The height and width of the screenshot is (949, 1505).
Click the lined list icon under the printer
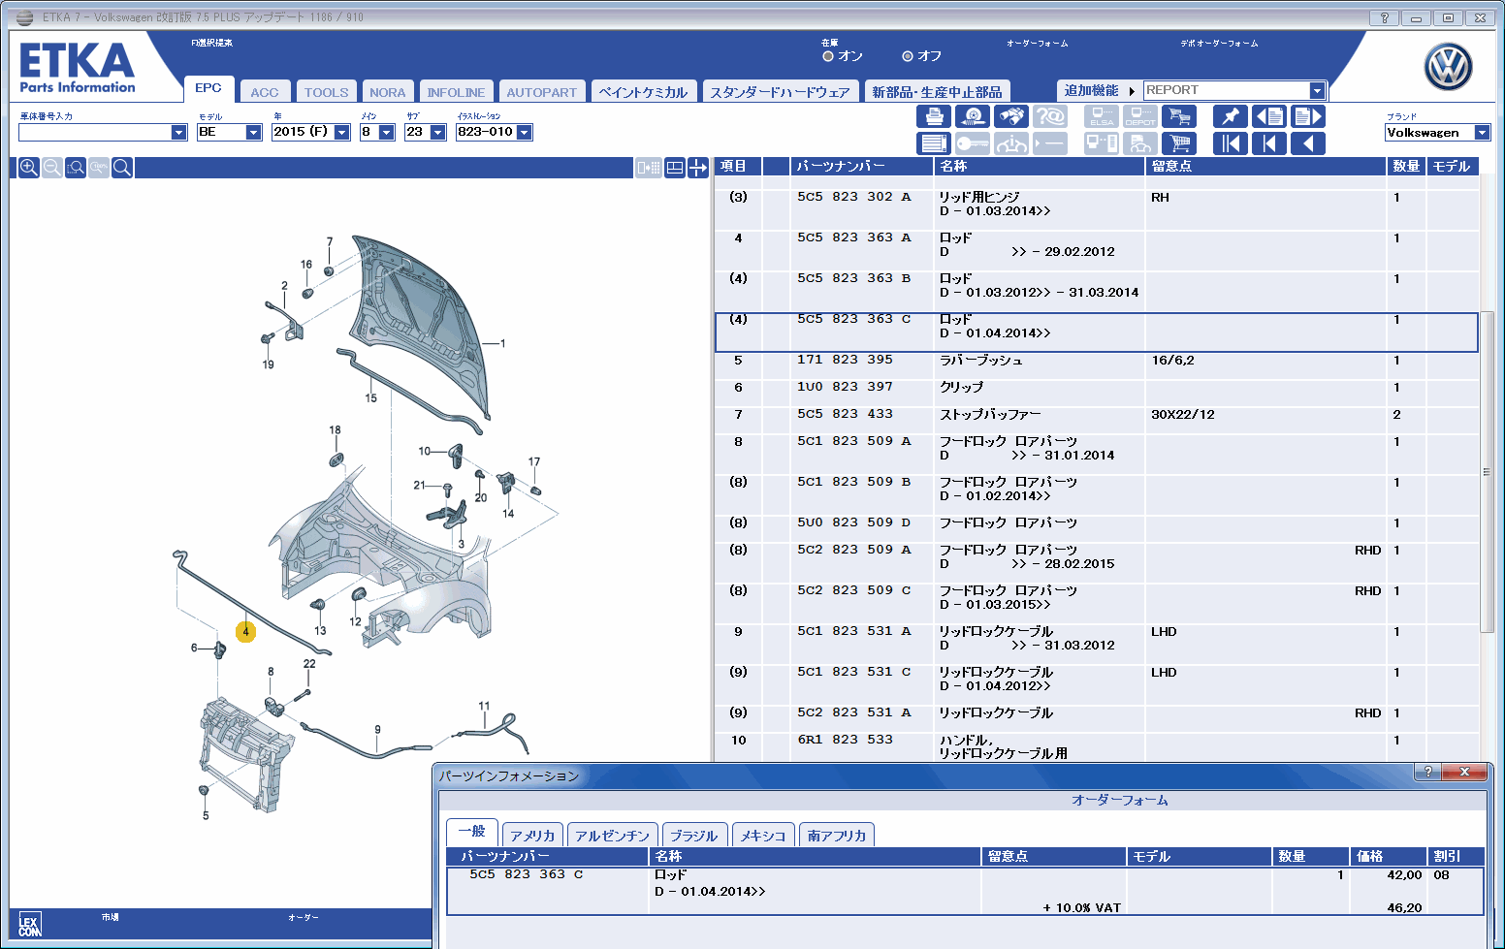[x=933, y=143]
